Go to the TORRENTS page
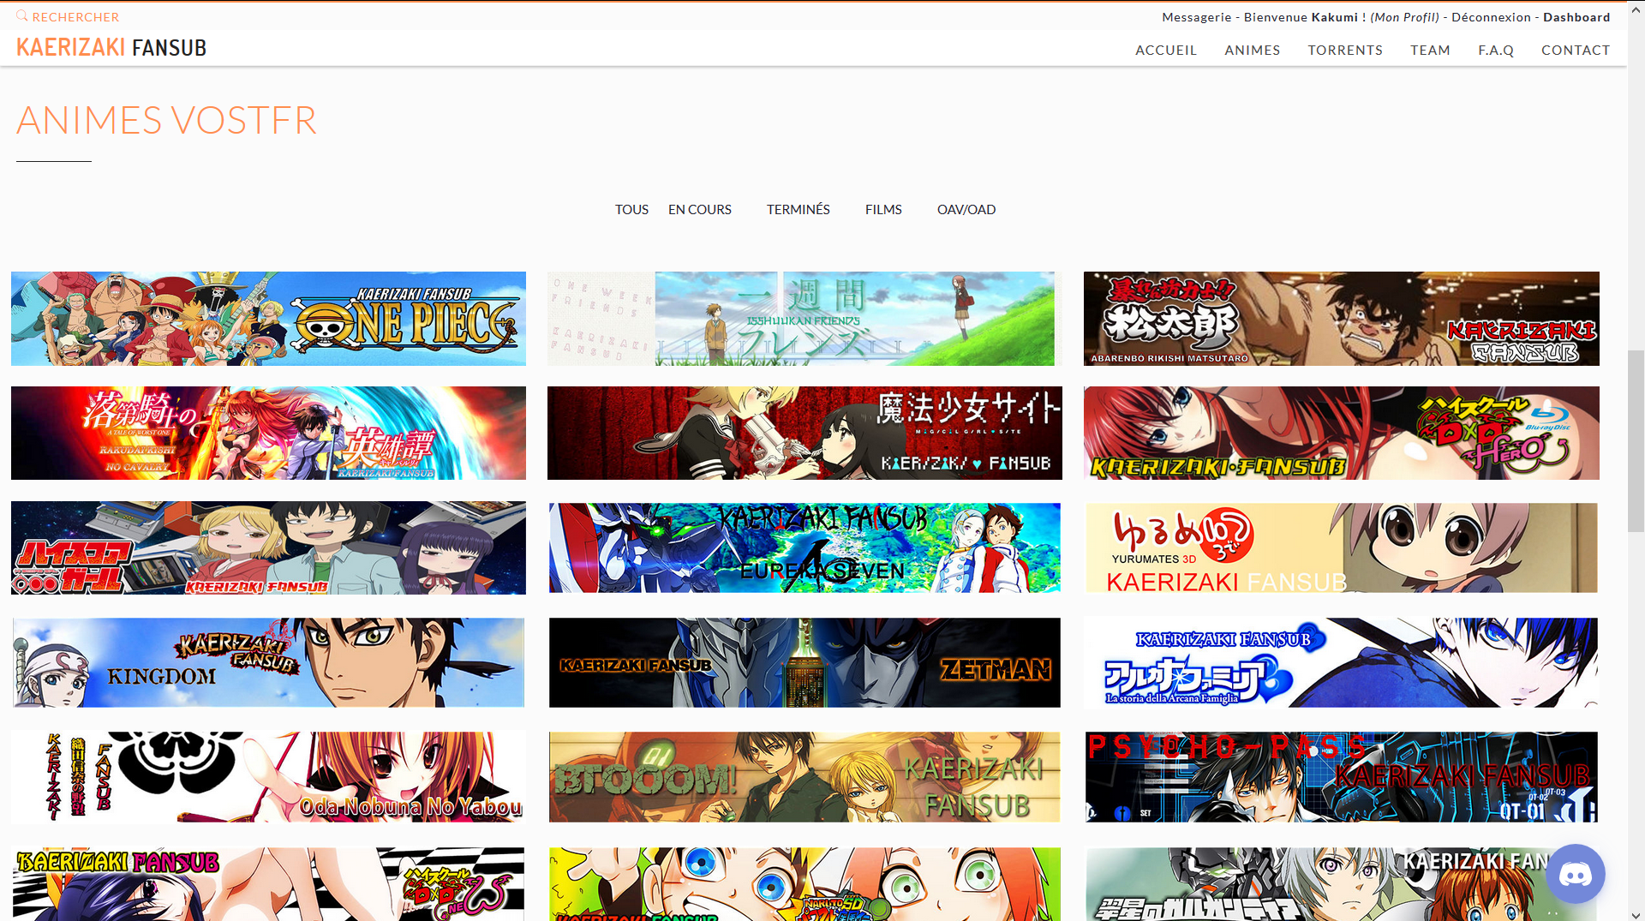The image size is (1645, 921). pos(1345,51)
